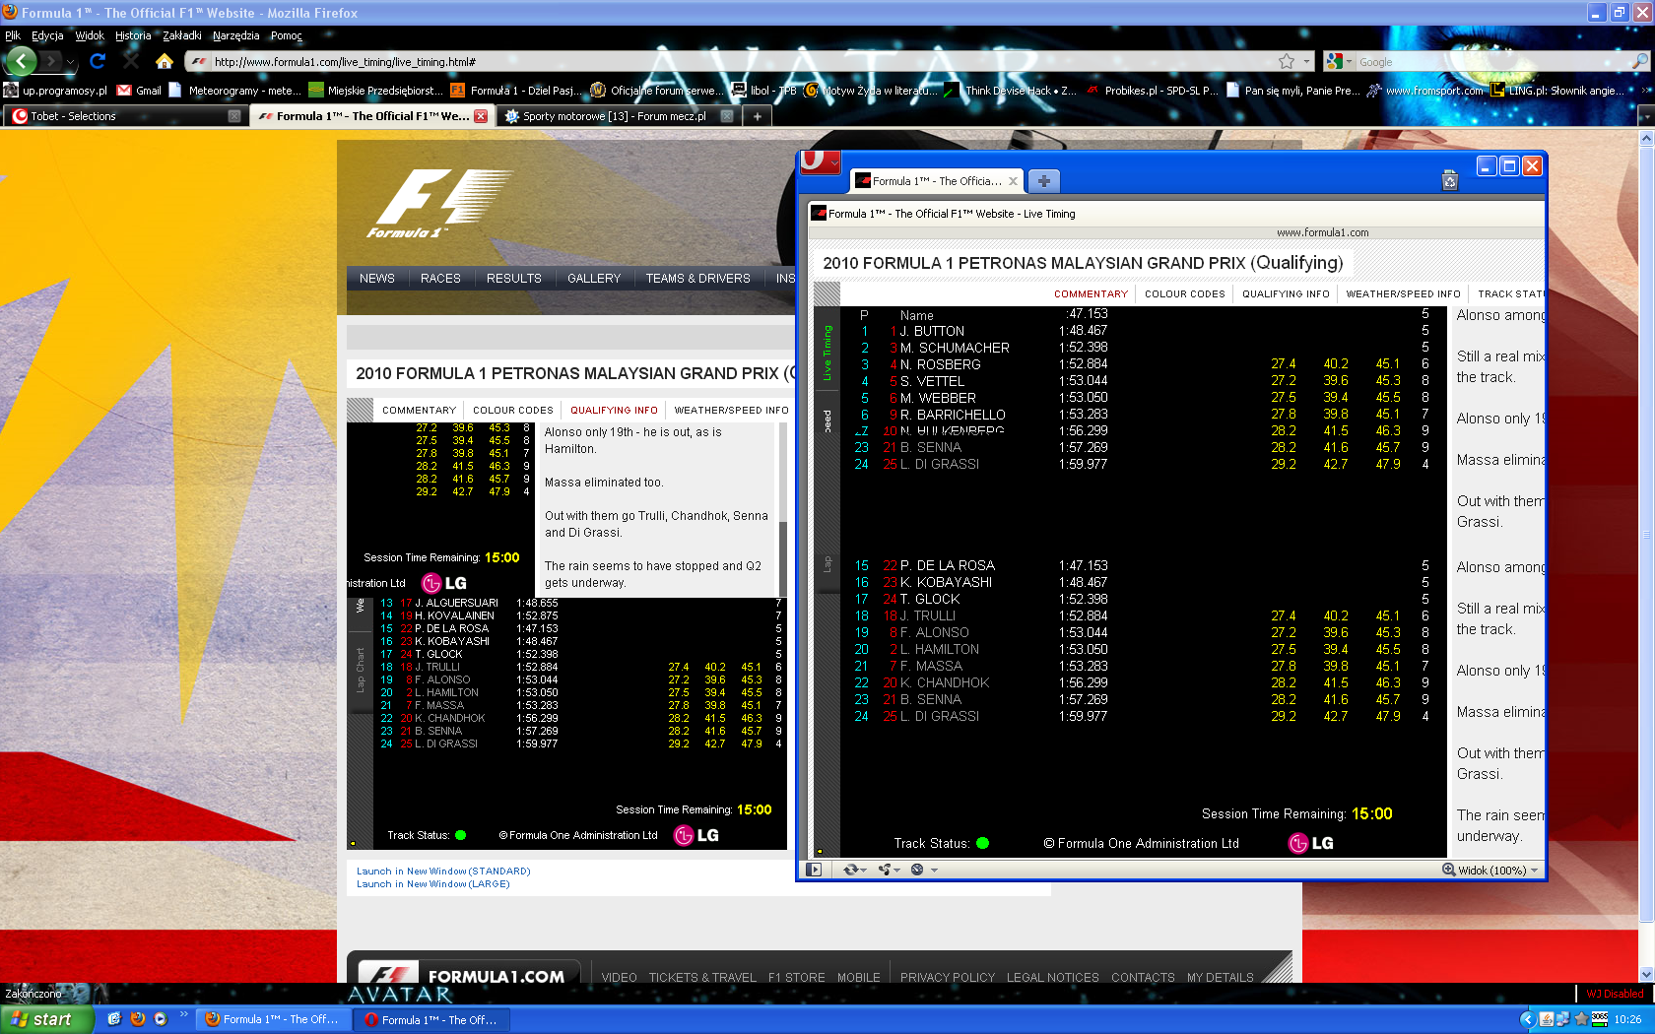Select COLOUR CODES tab in Opera timing

[x=1185, y=294]
